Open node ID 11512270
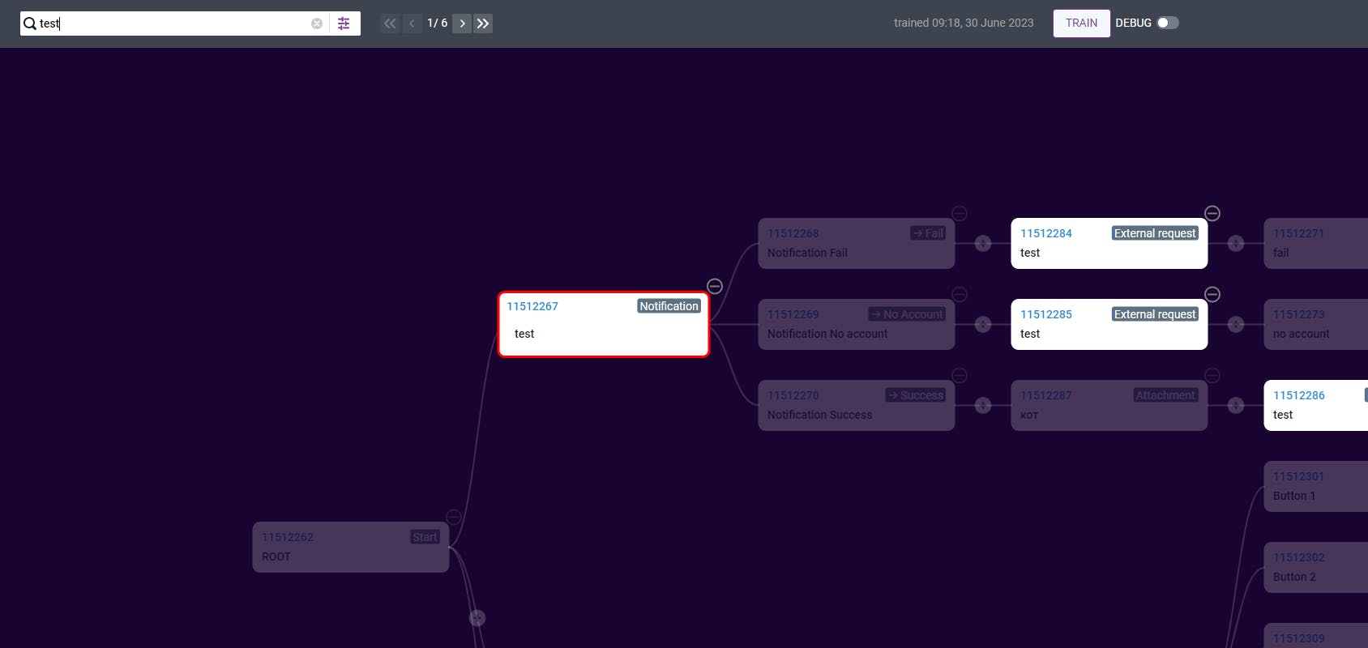The image size is (1368, 648). coord(793,395)
